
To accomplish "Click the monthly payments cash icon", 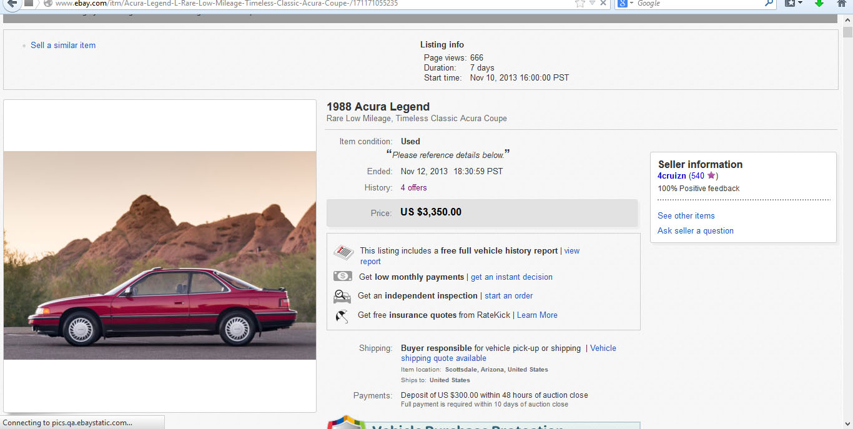I will 343,276.
